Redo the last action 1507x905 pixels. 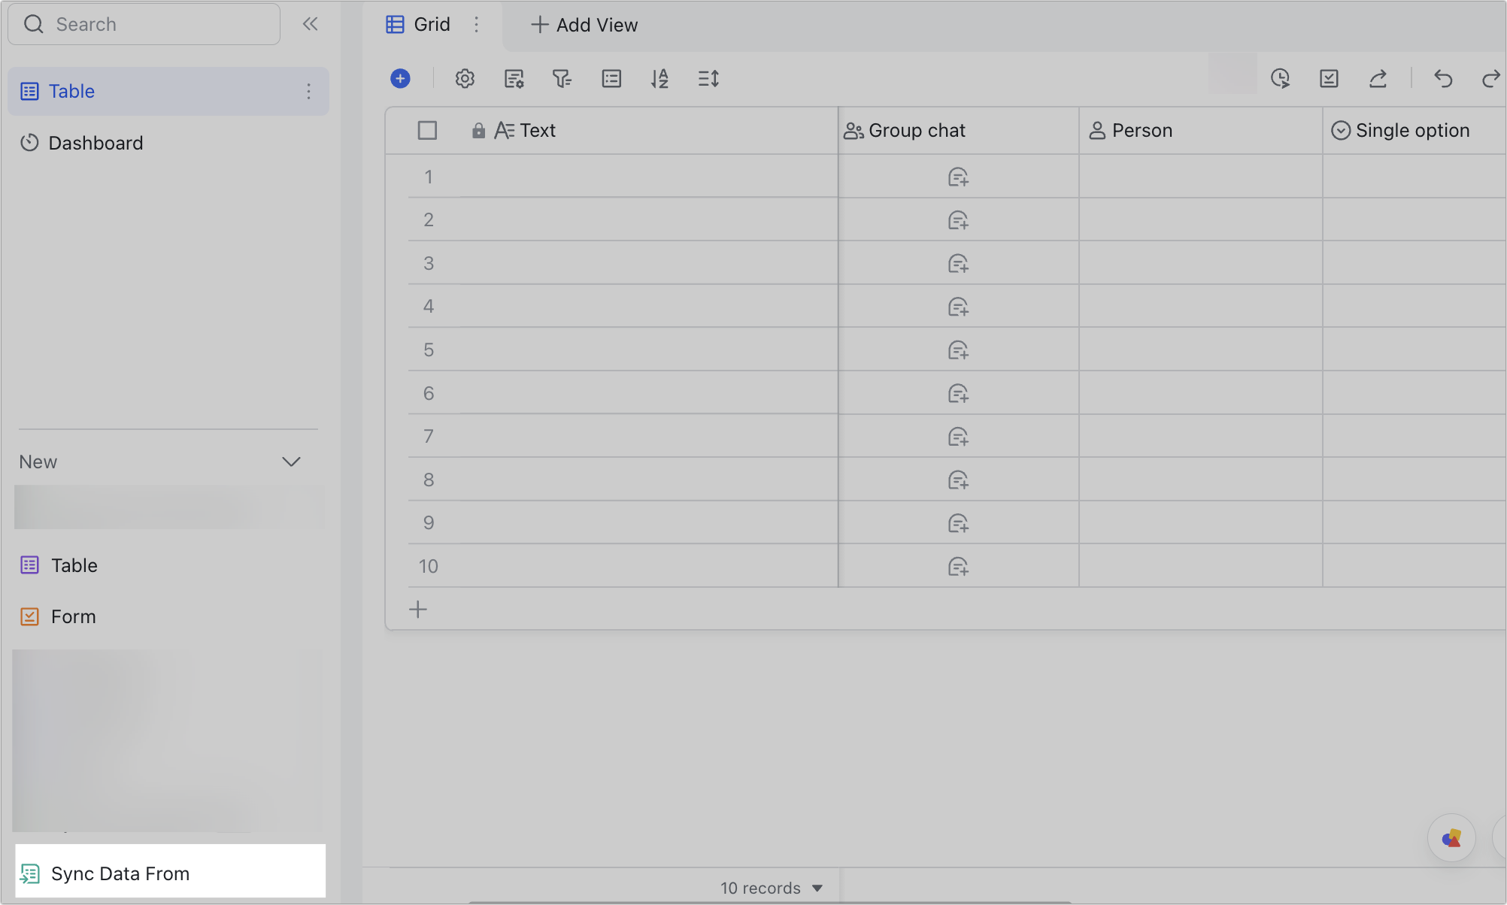pos(1490,78)
